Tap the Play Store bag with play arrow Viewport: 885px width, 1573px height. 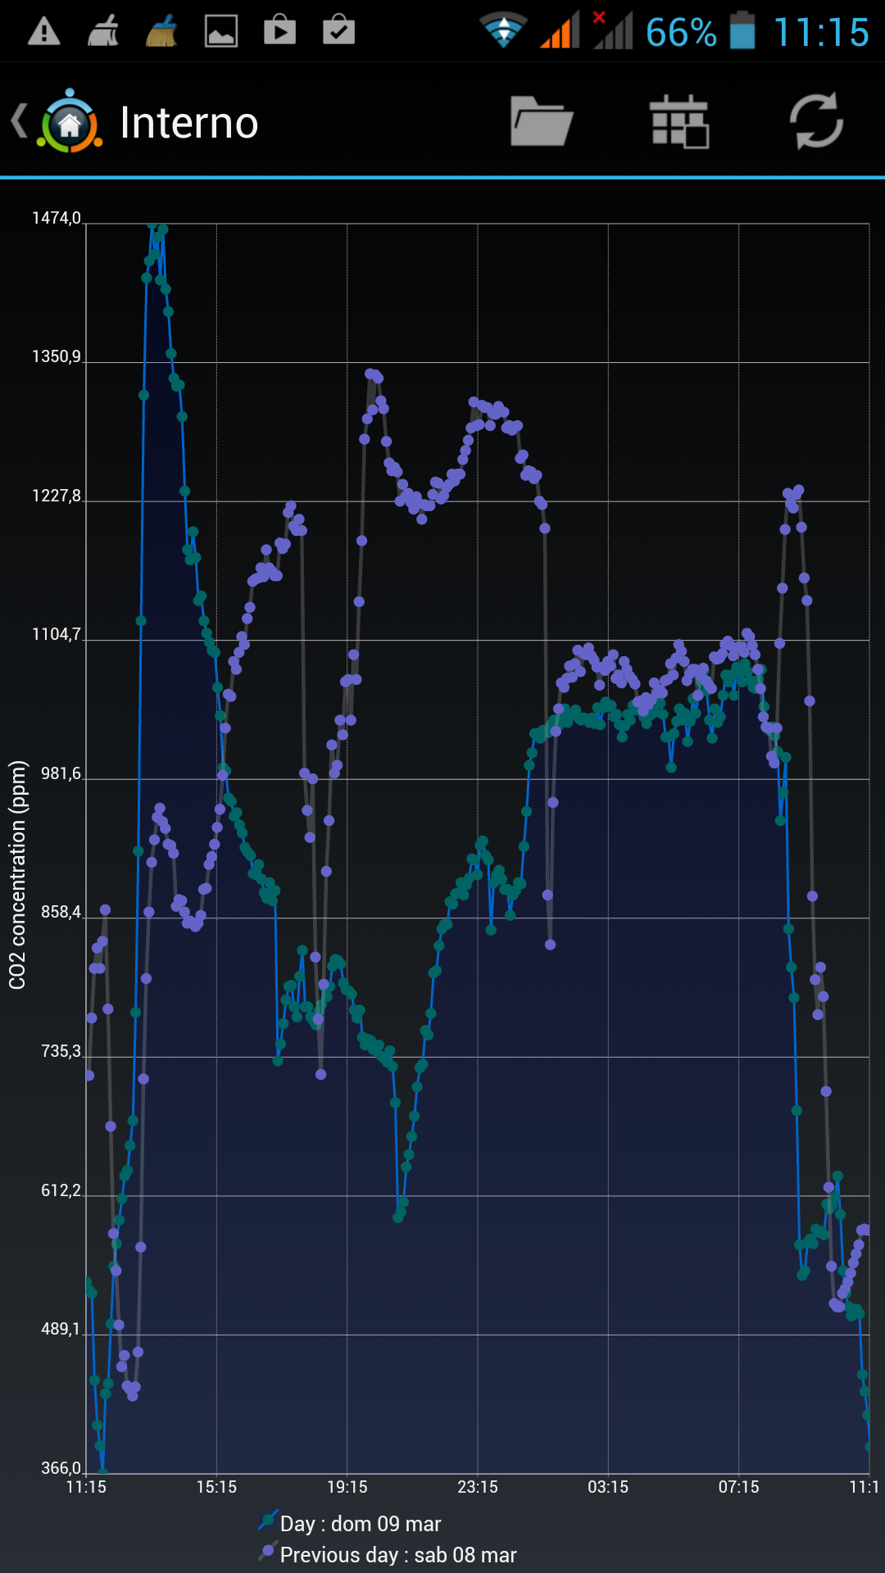(279, 30)
